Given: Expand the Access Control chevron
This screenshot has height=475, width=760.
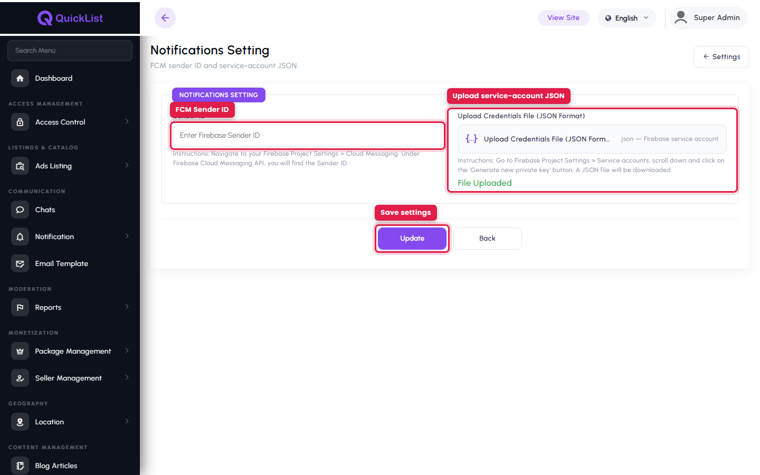Looking at the screenshot, I should point(127,122).
